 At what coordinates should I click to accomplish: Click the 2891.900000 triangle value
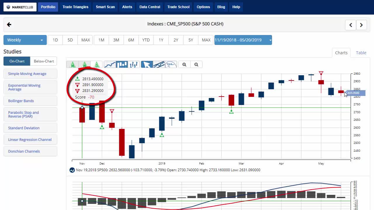(x=93, y=85)
